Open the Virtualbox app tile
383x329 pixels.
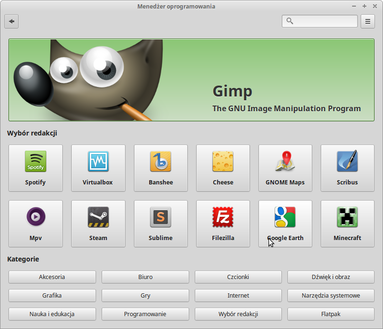[x=98, y=168]
